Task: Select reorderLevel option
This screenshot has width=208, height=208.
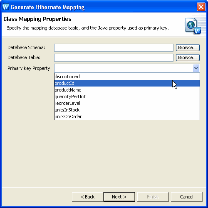Action: 127,103
